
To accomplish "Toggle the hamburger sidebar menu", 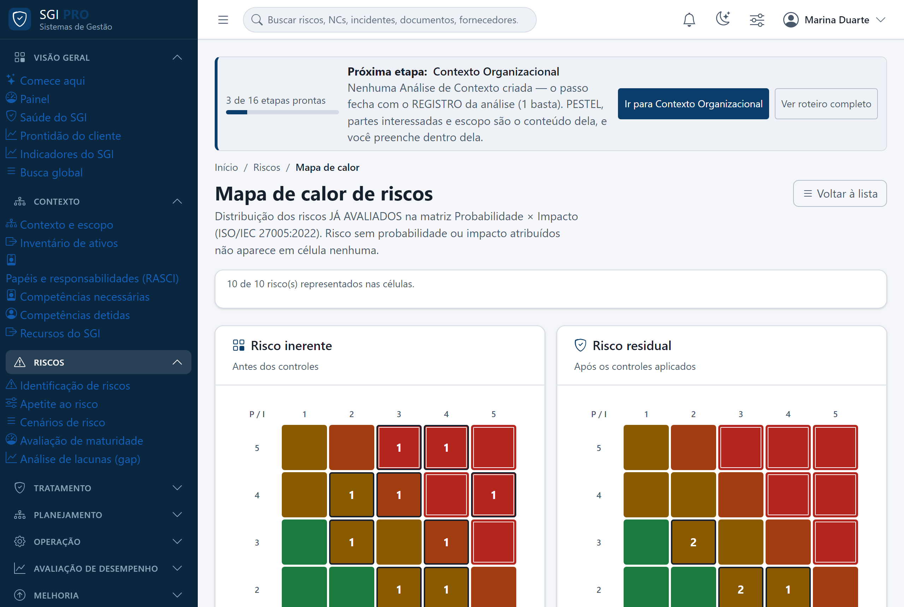I will point(223,20).
